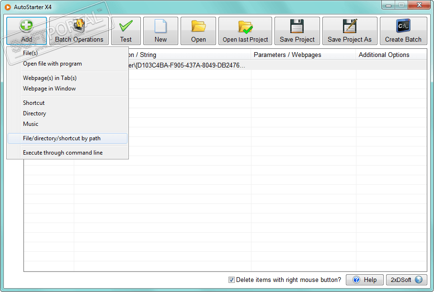Click Additional Options column header
The image size is (434, 292).
coord(391,55)
